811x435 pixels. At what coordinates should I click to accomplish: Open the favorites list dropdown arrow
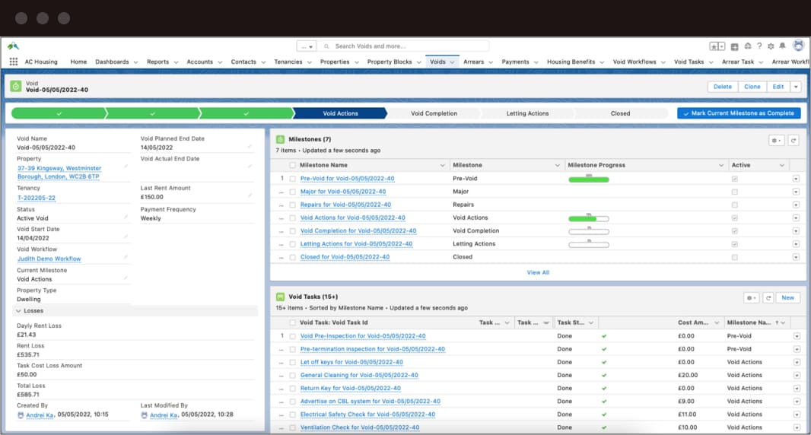pos(721,46)
